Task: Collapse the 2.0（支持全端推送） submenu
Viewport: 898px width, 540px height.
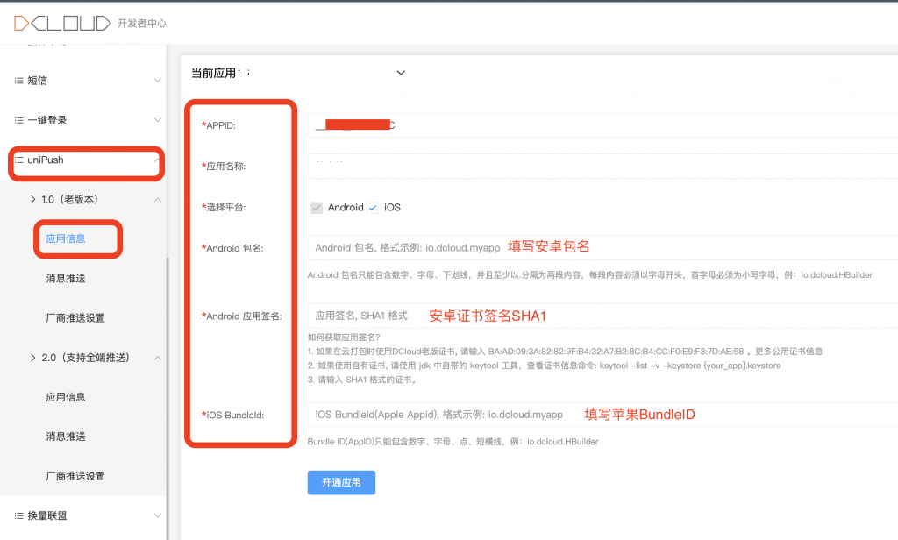Action: (x=158, y=358)
